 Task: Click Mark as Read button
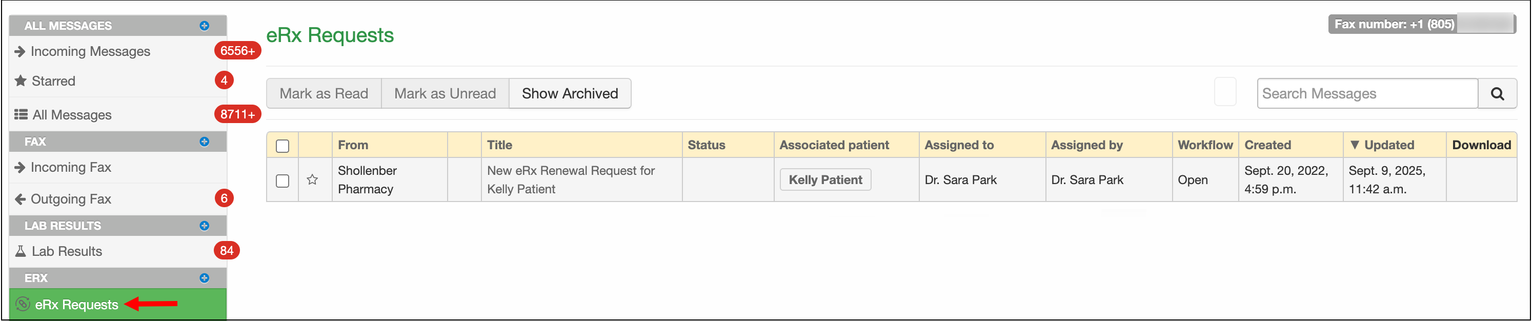click(x=324, y=94)
